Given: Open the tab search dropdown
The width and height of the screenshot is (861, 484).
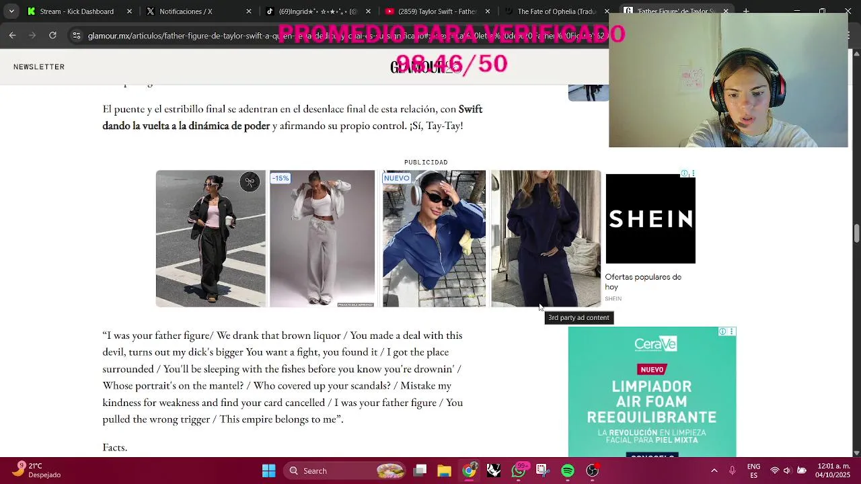Looking at the screenshot, I should pos(10,11).
